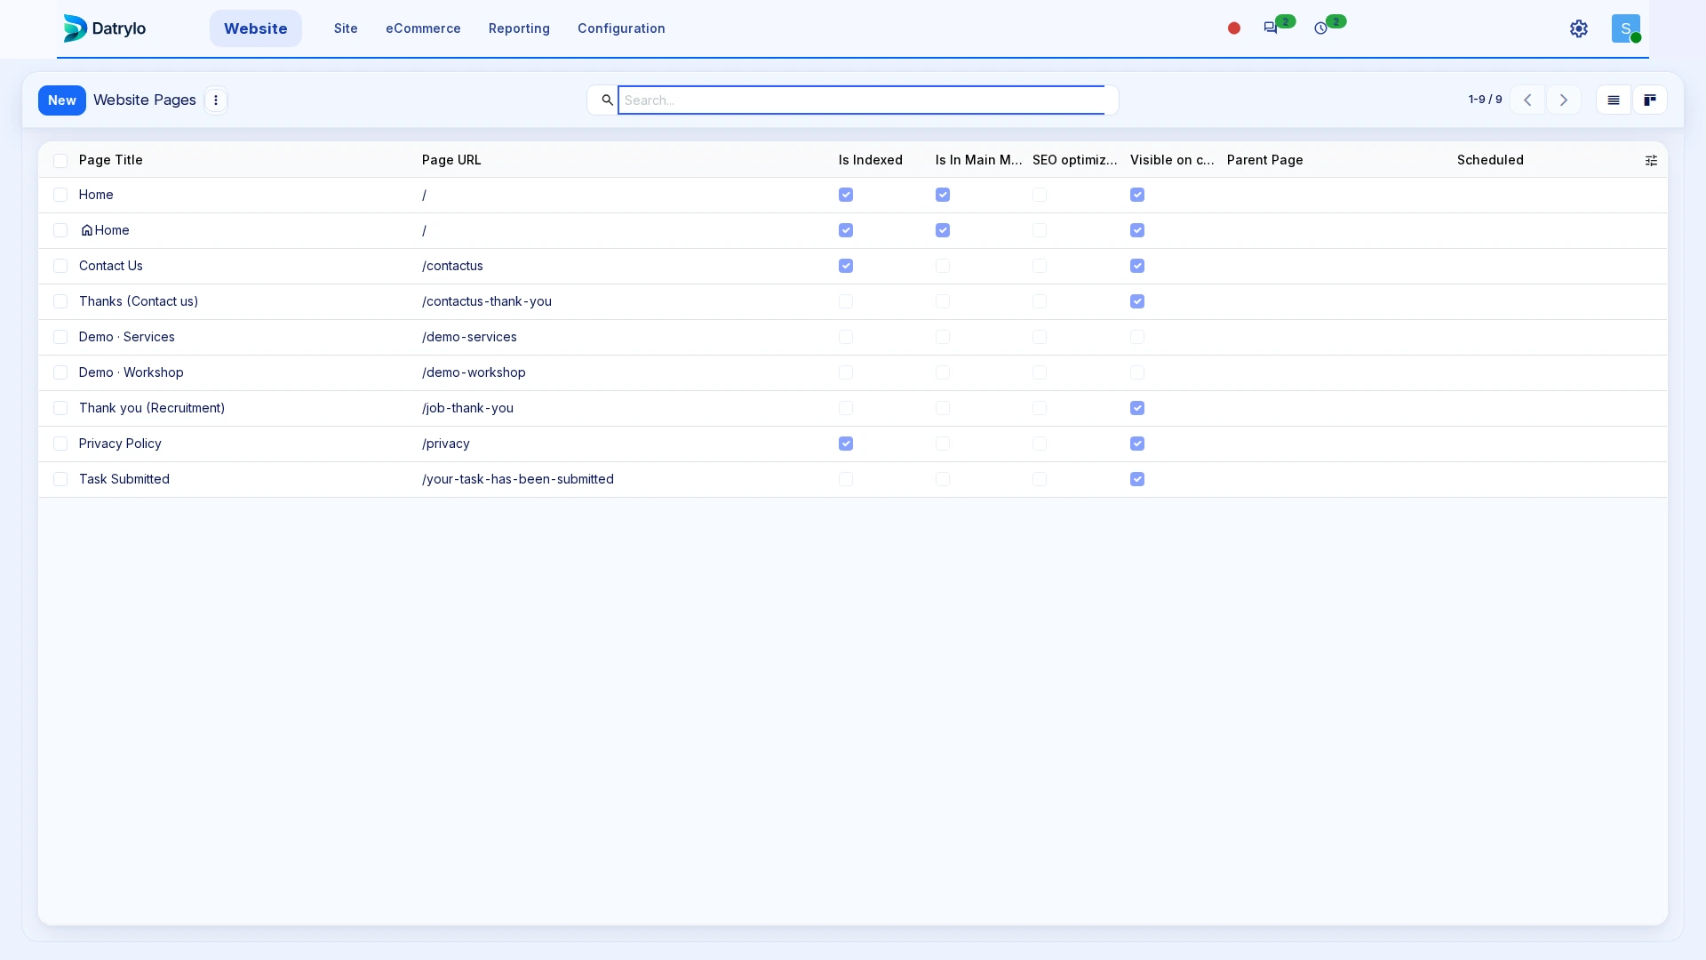The width and height of the screenshot is (1706, 960).
Task: Click the /job-thank-you URL cell
Action: (467, 408)
